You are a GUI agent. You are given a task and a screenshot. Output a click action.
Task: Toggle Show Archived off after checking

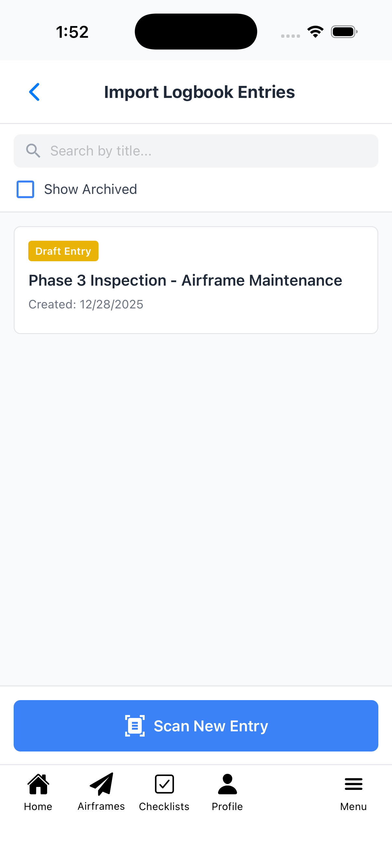tap(25, 189)
